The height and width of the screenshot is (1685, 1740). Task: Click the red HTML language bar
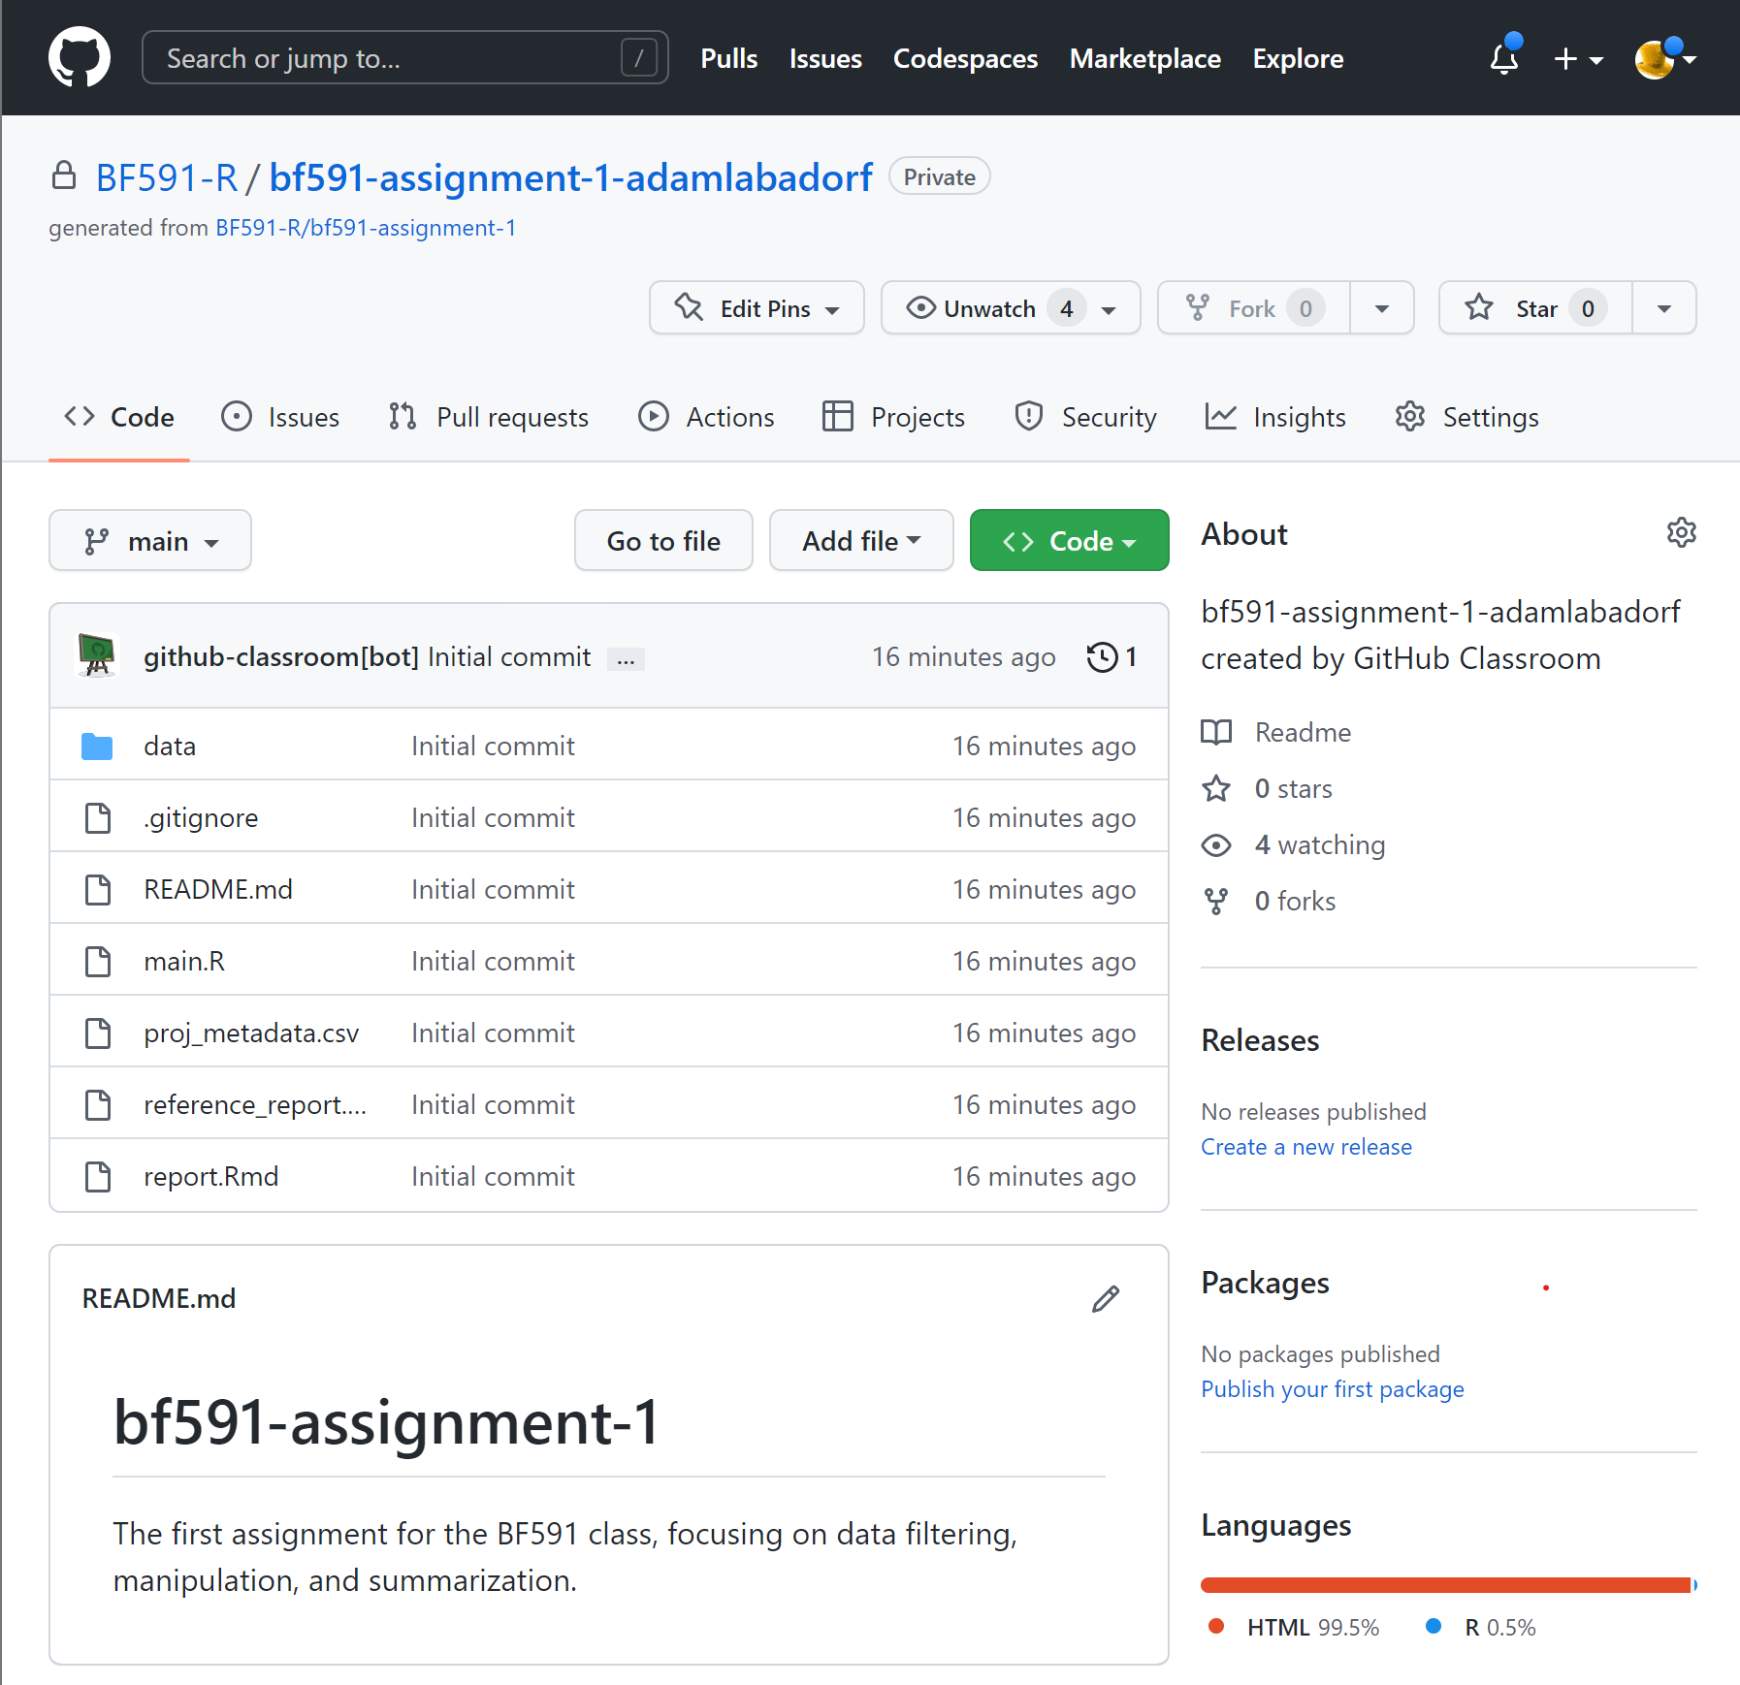point(1445,1585)
